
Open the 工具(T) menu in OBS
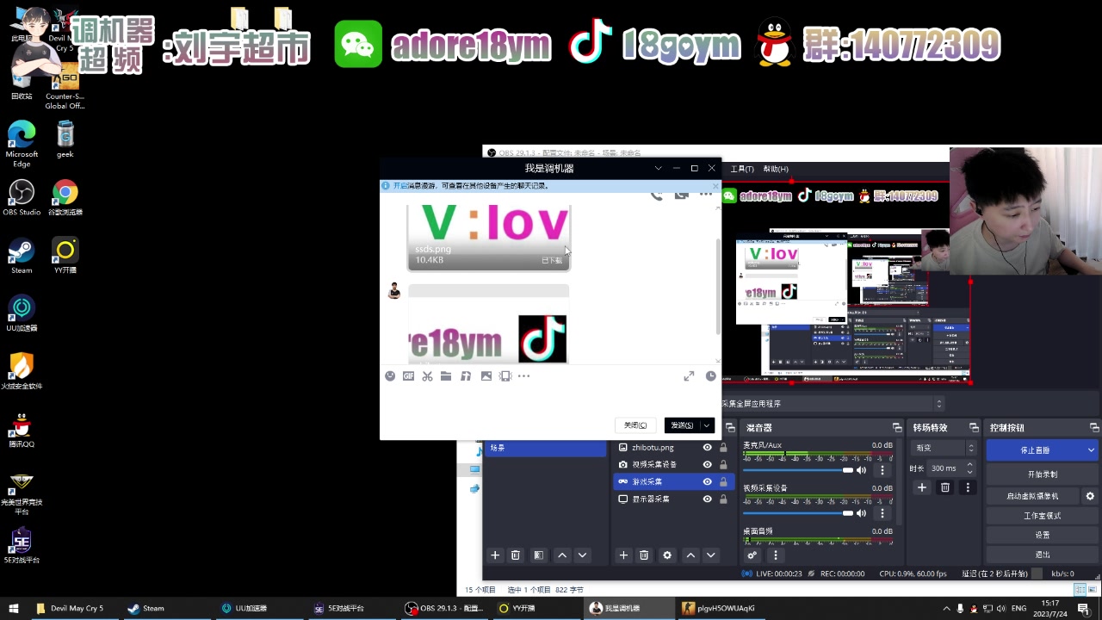742,170
